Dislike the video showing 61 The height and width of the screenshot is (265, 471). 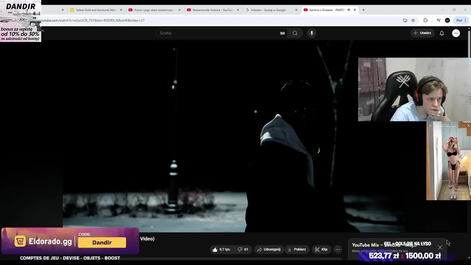243,250
